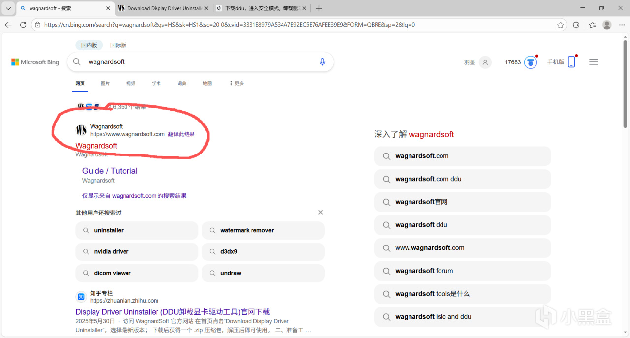Open the Bing hamburger settings menu
The width and height of the screenshot is (630, 338).
click(x=594, y=62)
